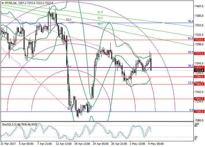
Task: Select the red 7271.0 price label
Action: [x=199, y=54]
